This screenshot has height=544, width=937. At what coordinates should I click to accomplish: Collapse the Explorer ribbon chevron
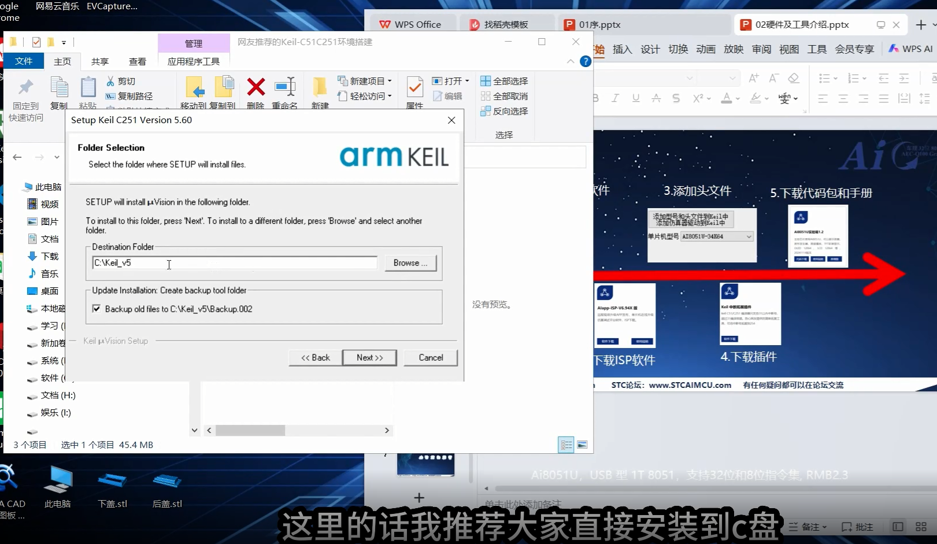pos(571,61)
